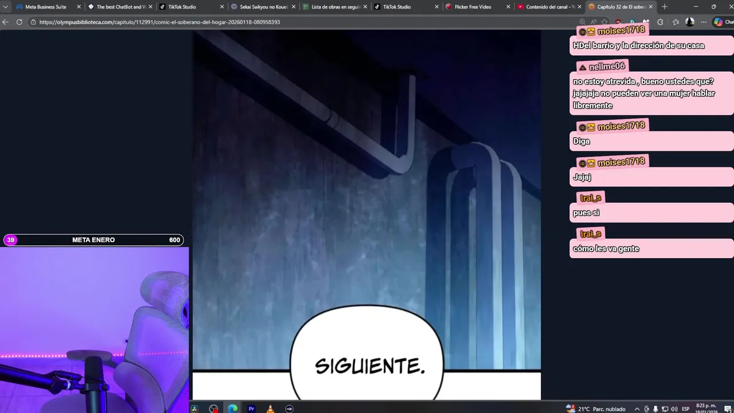Click username nellme06 in chat
The image size is (734, 413).
tap(607, 67)
